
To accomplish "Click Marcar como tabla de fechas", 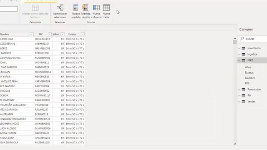I will click(x=35, y=12).
